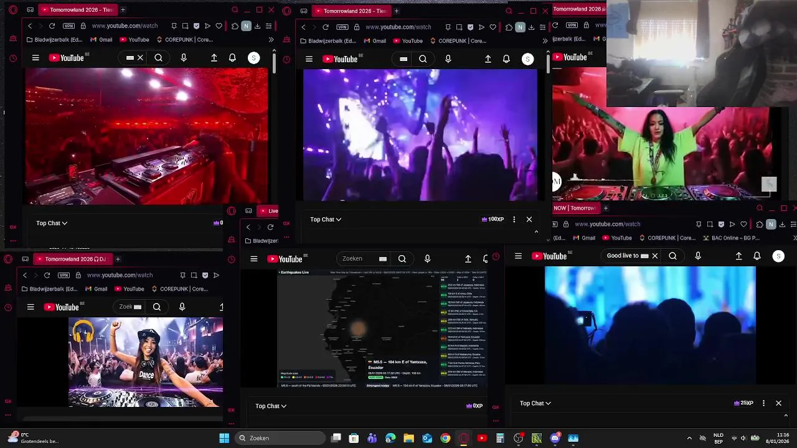
Task: Add new tab in top-left browser window
Action: pos(123,10)
